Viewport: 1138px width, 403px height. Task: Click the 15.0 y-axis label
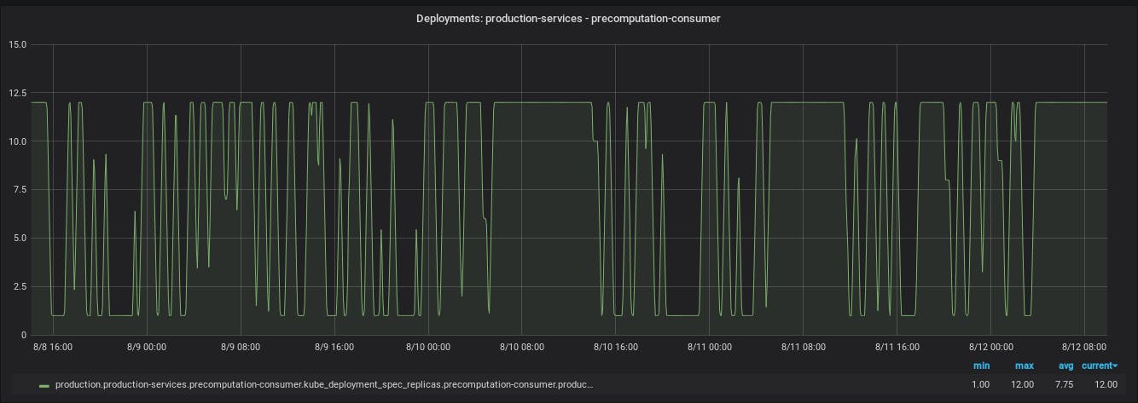(17, 44)
